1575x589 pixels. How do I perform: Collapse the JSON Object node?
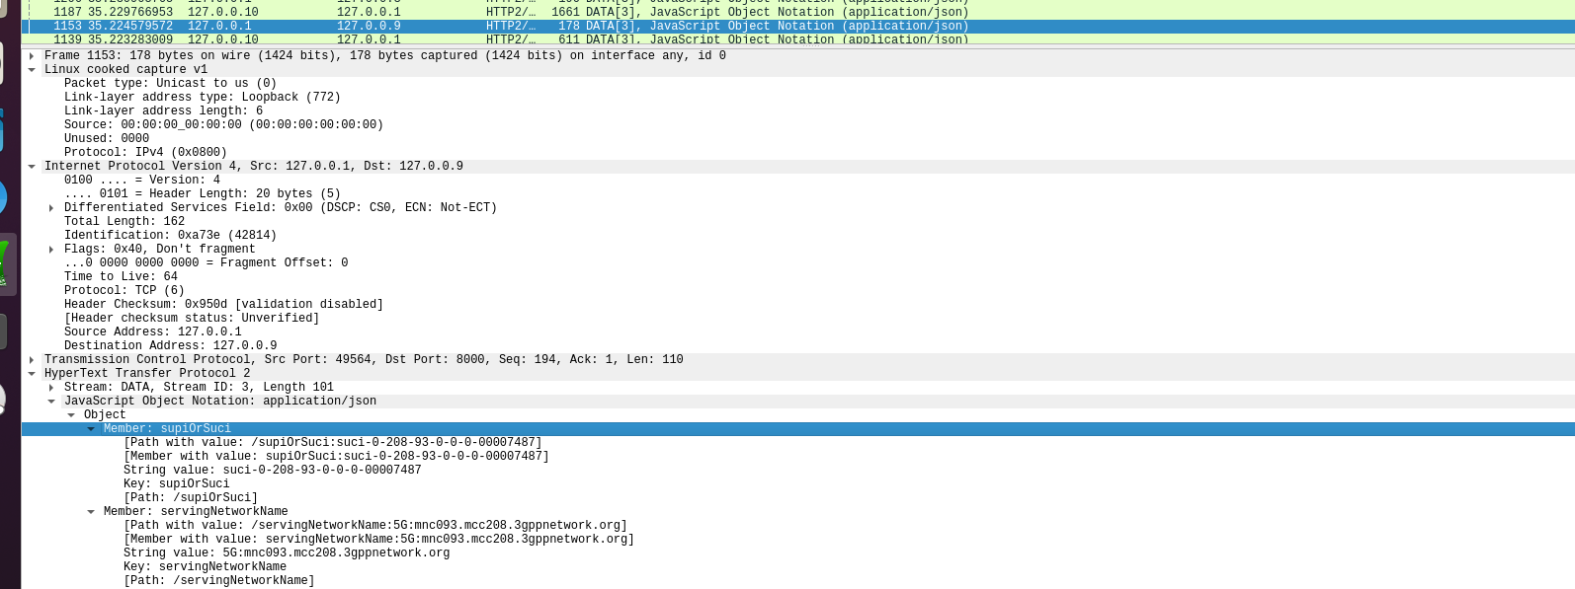coord(71,415)
